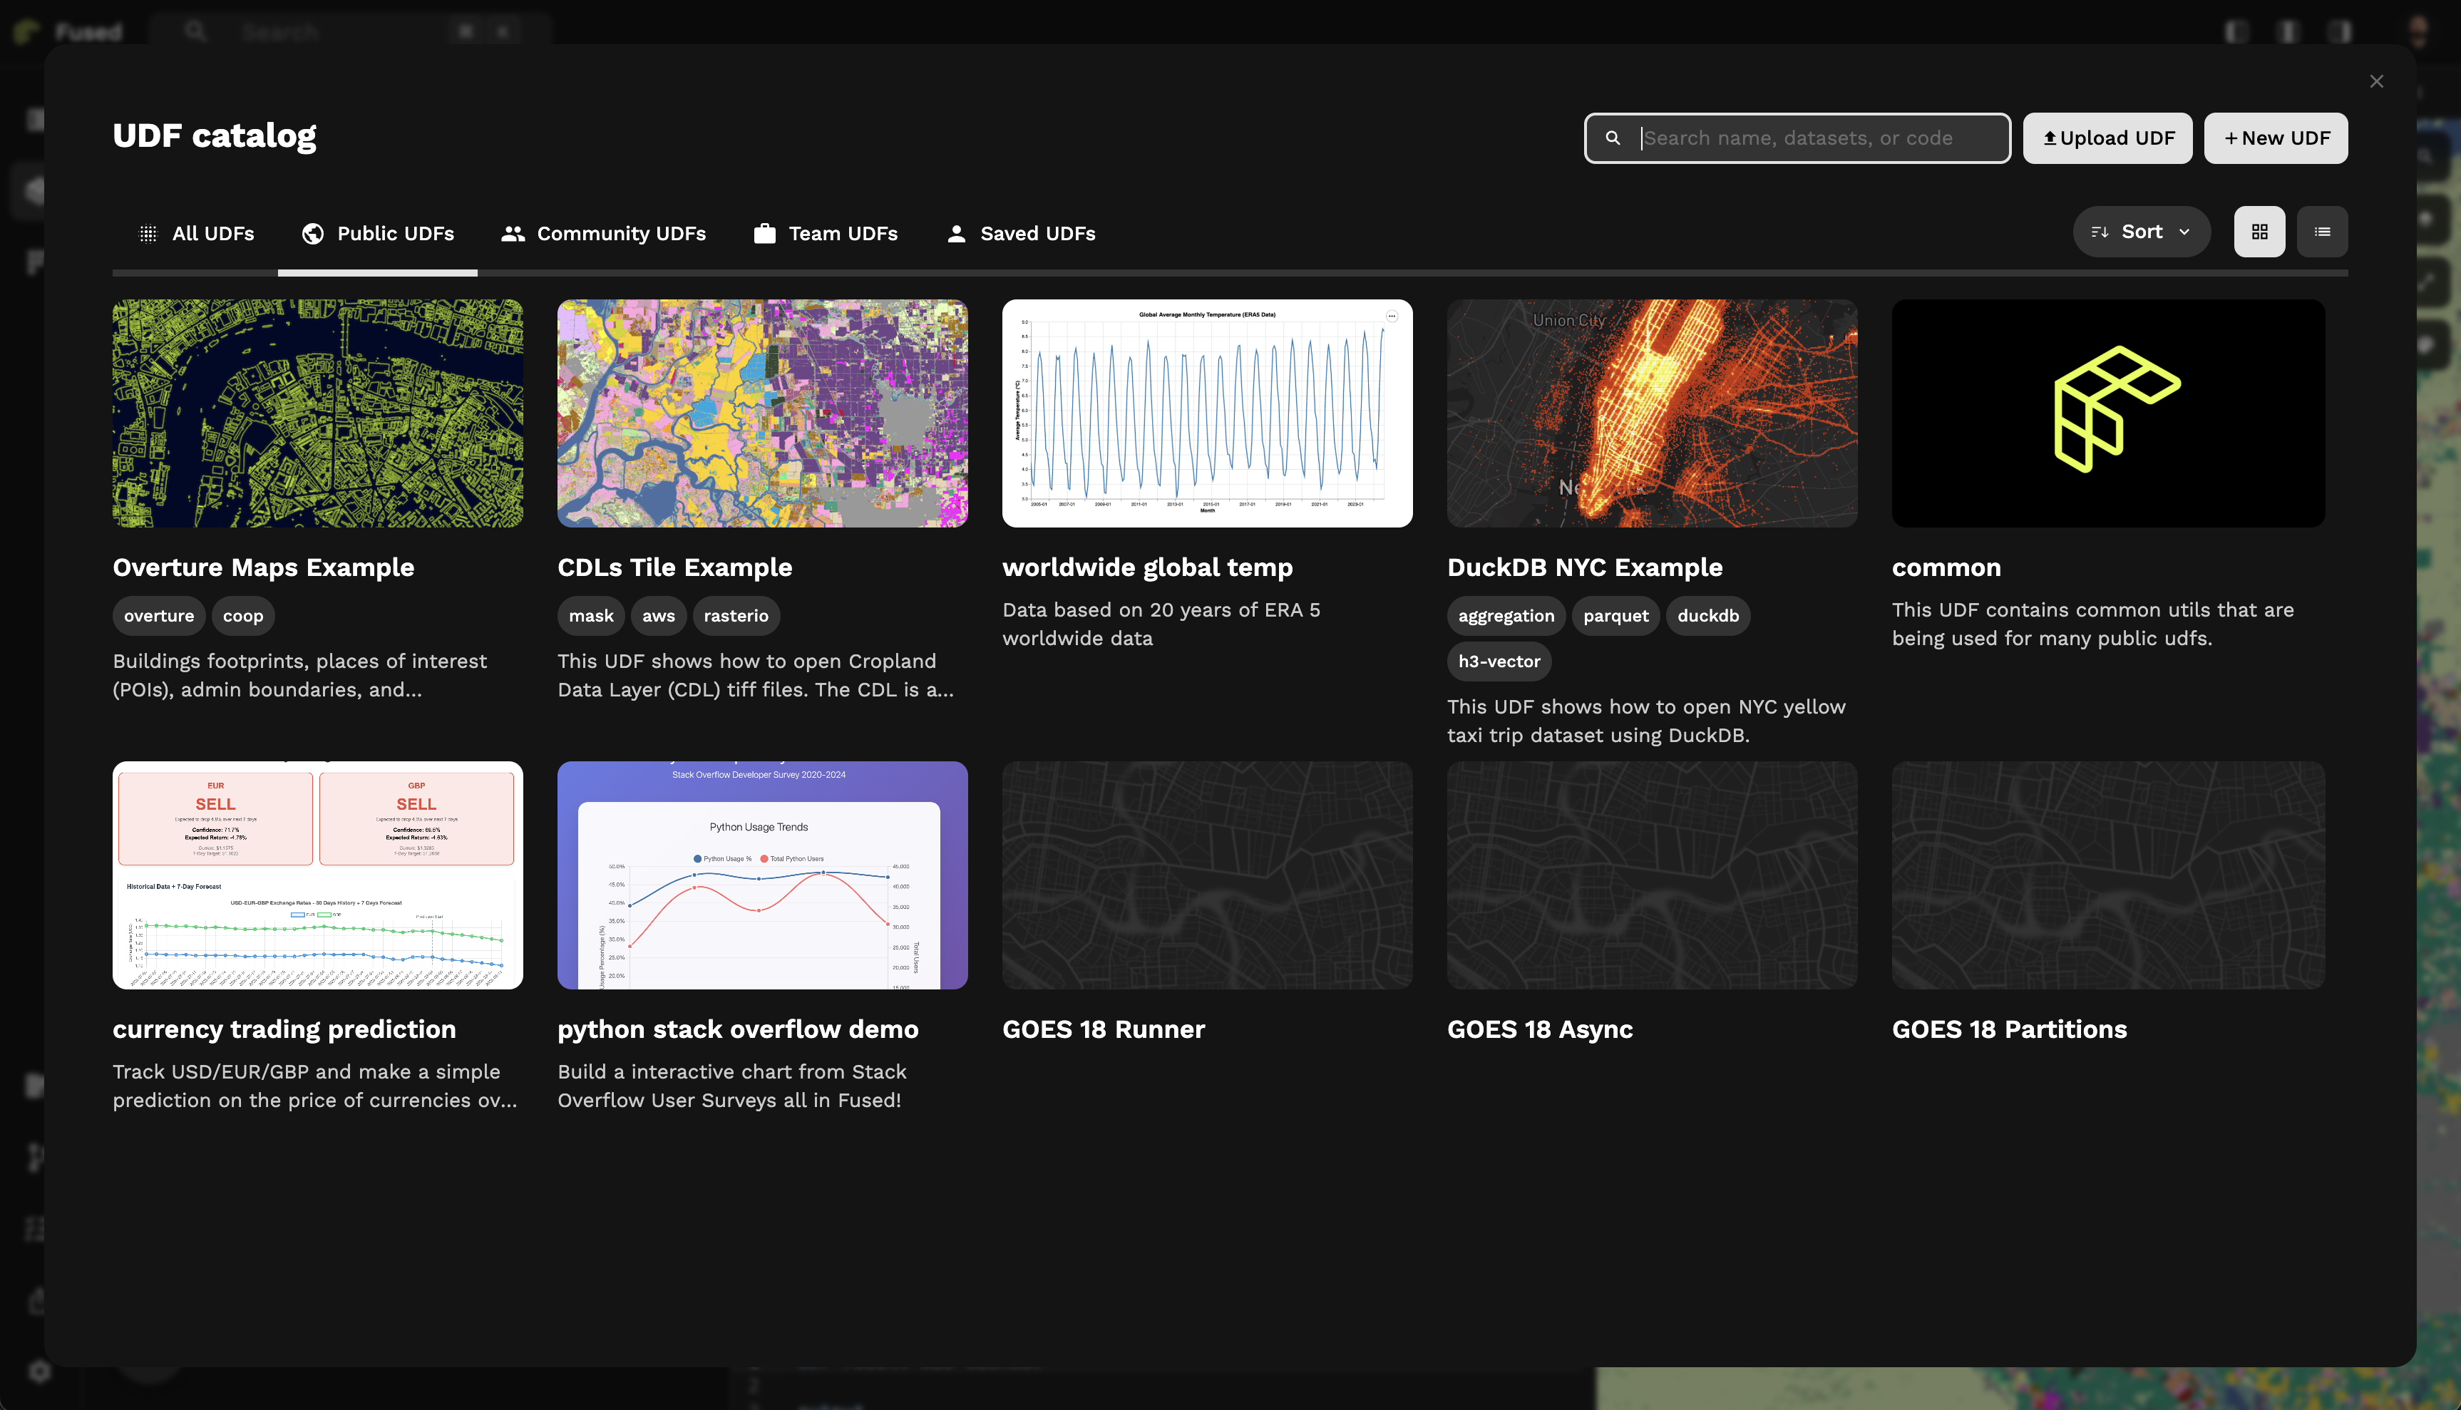
Task: Open Overture Maps Example thumbnail
Action: click(318, 413)
